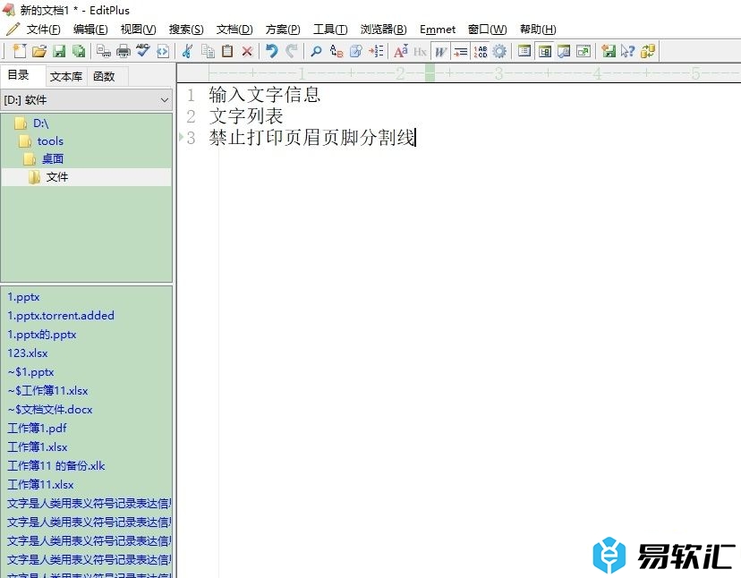Open the 窗口(W) menu
The width and height of the screenshot is (741, 578).
click(487, 30)
